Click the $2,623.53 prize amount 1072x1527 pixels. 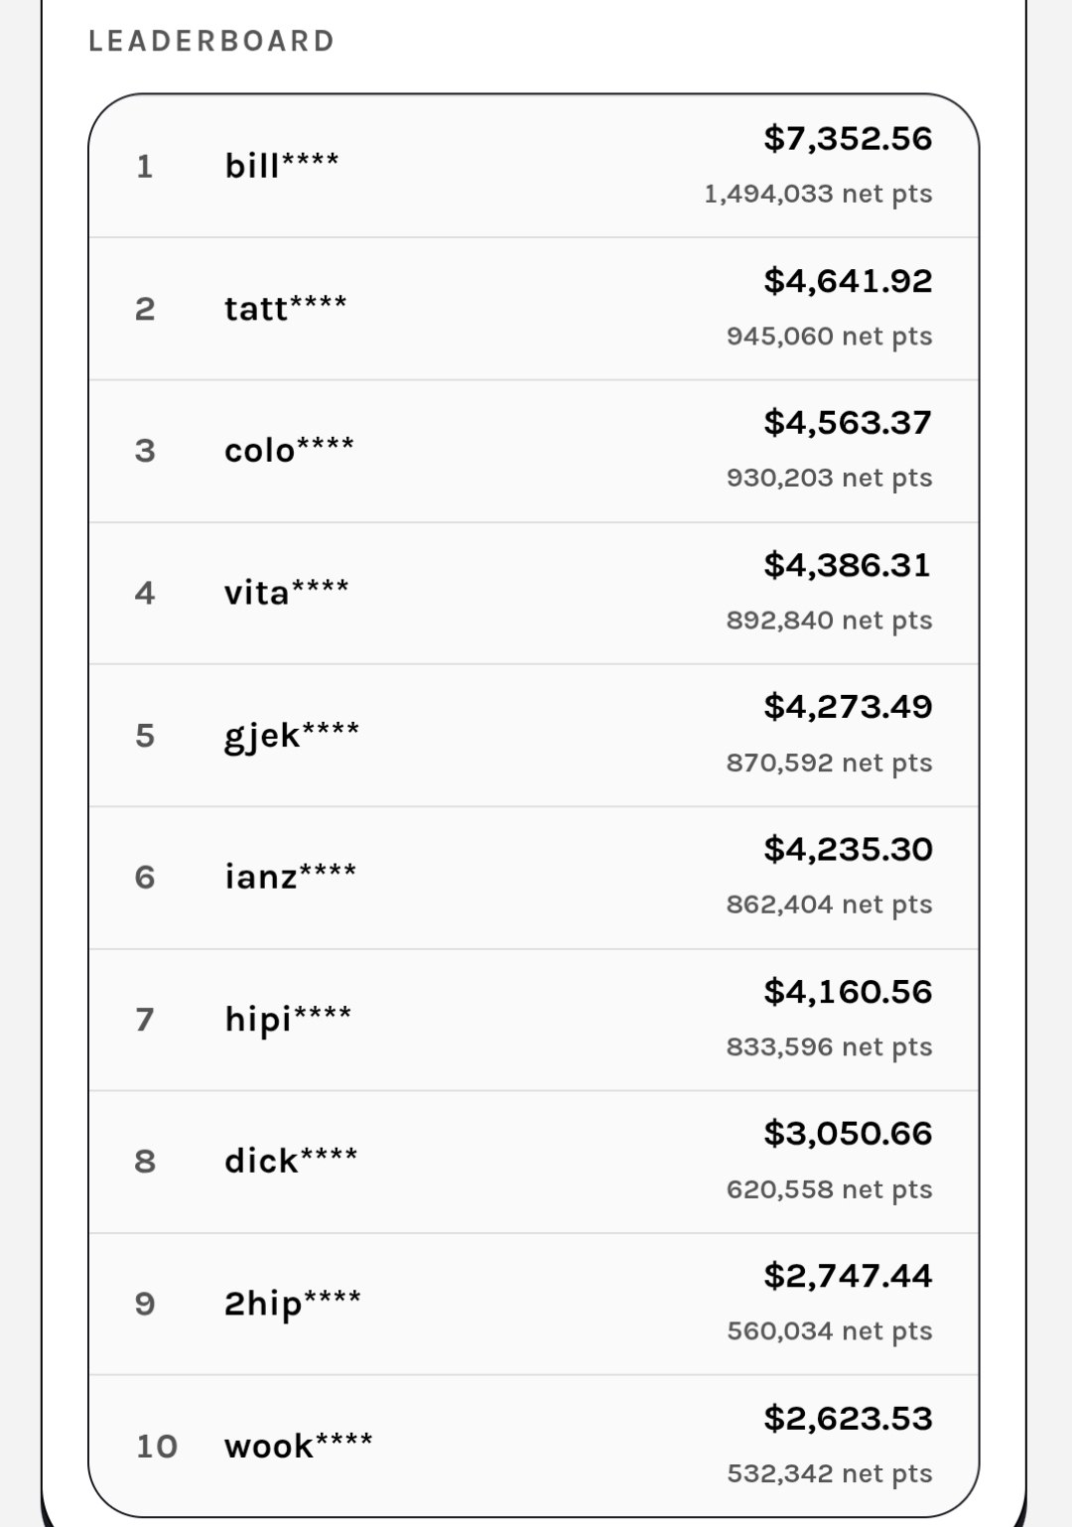coord(849,1418)
